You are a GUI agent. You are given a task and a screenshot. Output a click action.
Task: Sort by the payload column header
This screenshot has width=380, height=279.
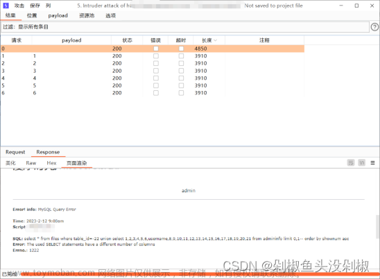(x=71, y=40)
